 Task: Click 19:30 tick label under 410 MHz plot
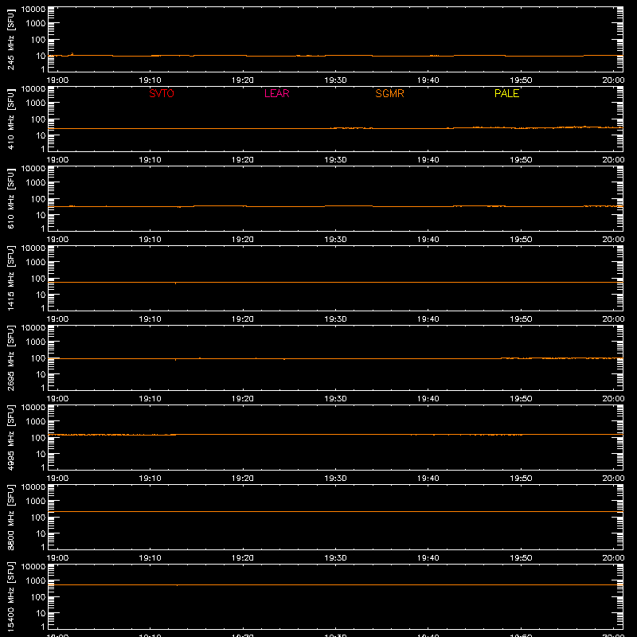(335, 160)
